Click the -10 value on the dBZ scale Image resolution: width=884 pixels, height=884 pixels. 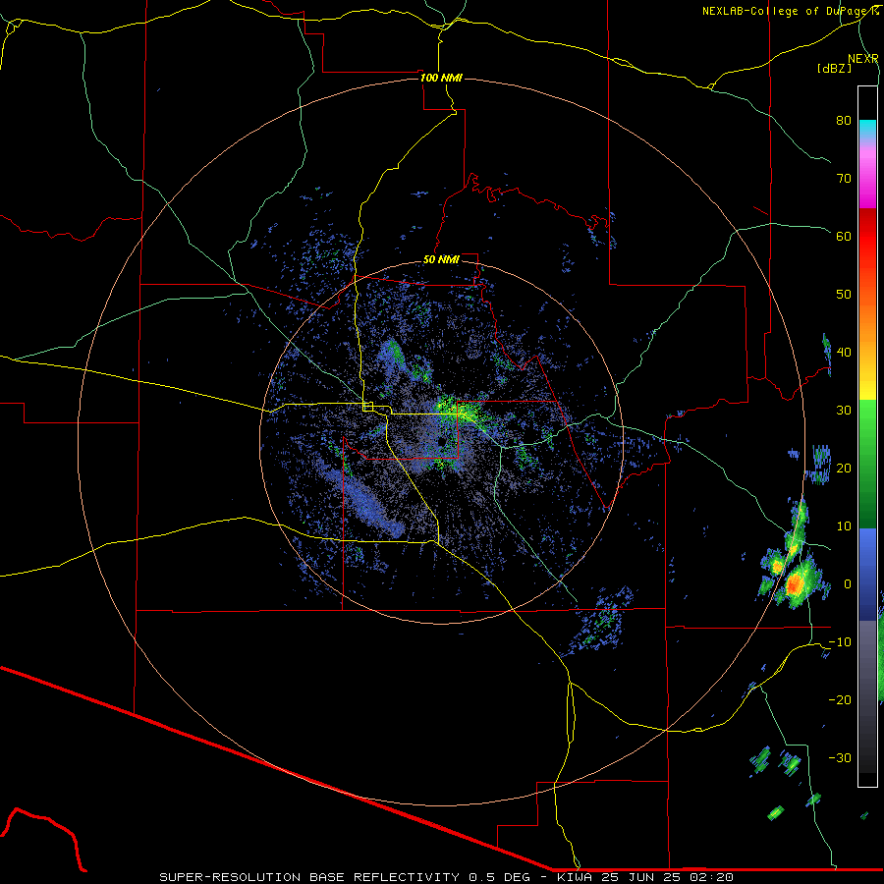[840, 642]
